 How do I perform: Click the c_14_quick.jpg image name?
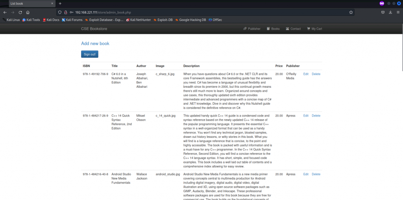[x=166, y=116]
